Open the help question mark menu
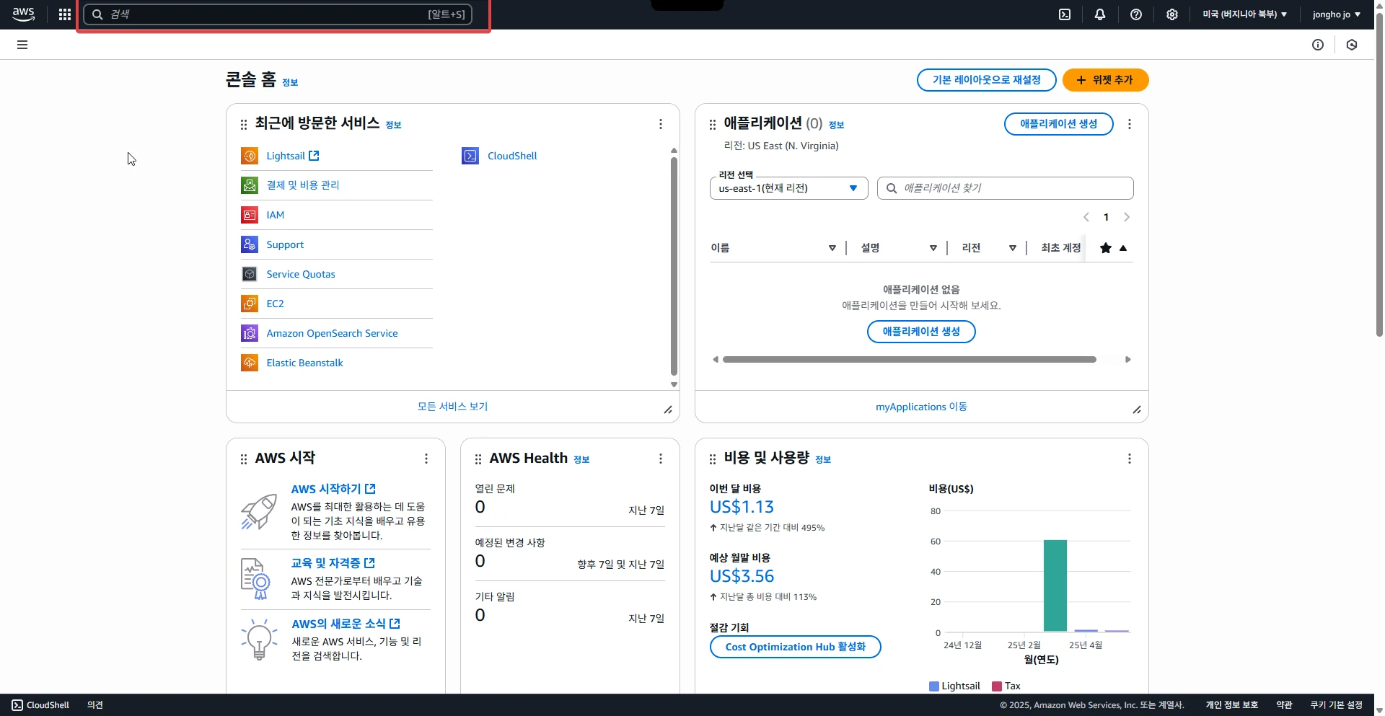 pos(1136,14)
